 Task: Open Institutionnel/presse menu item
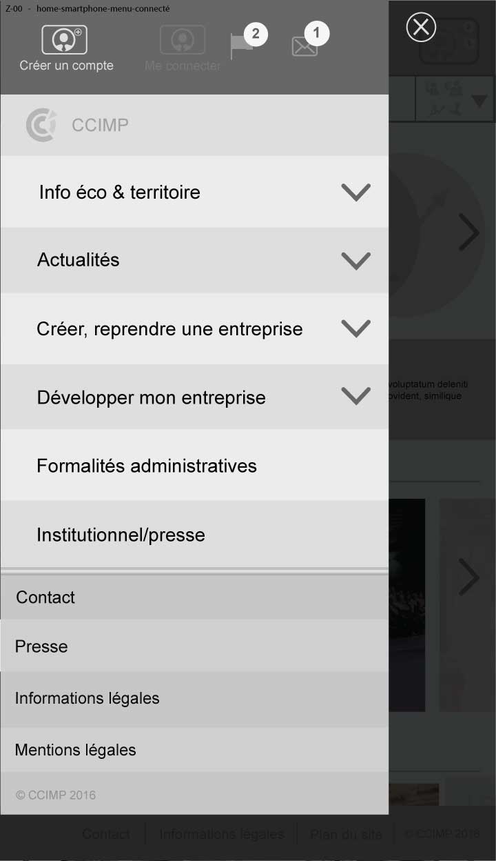(194, 535)
